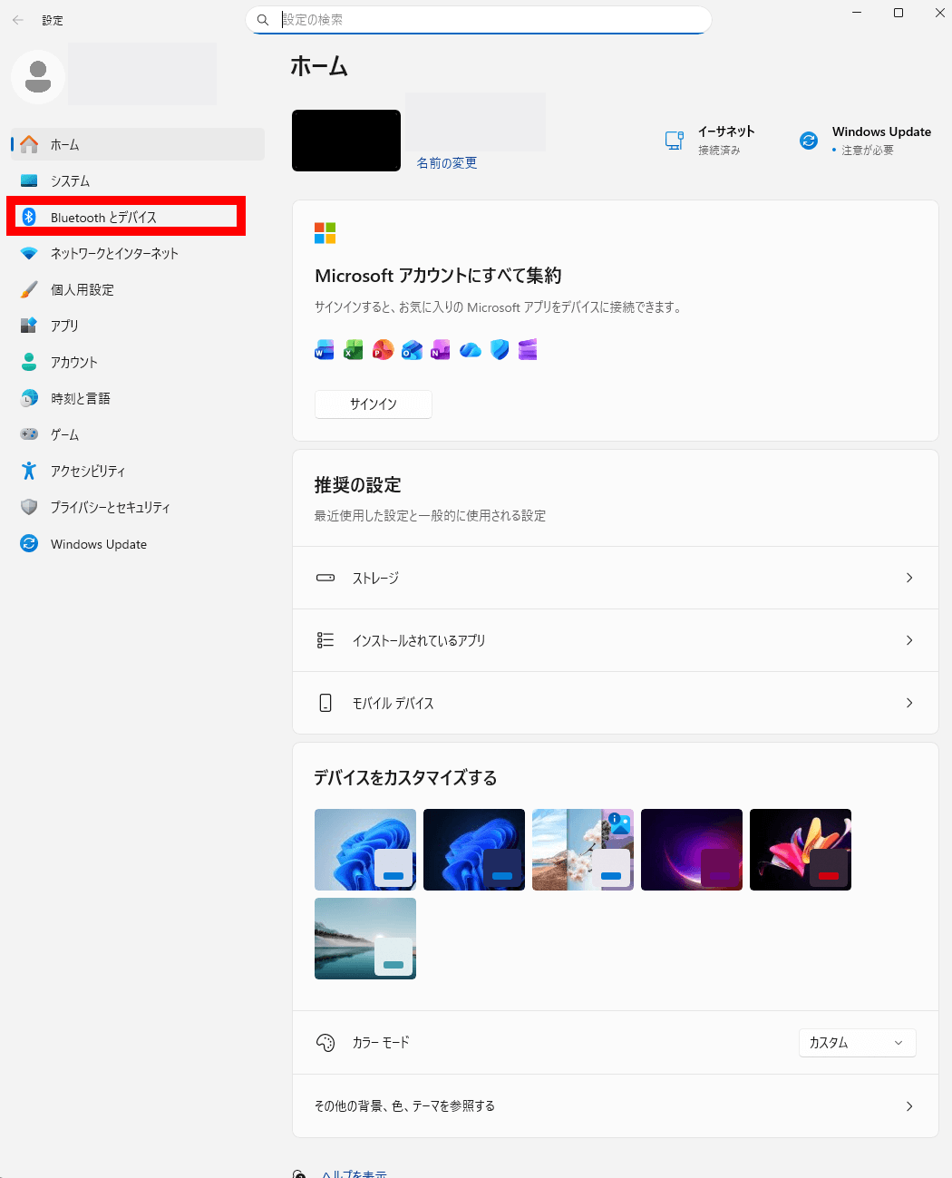This screenshot has height=1178, width=952.
Task: Select the dark blue Windows bloom theme
Action: 474,850
